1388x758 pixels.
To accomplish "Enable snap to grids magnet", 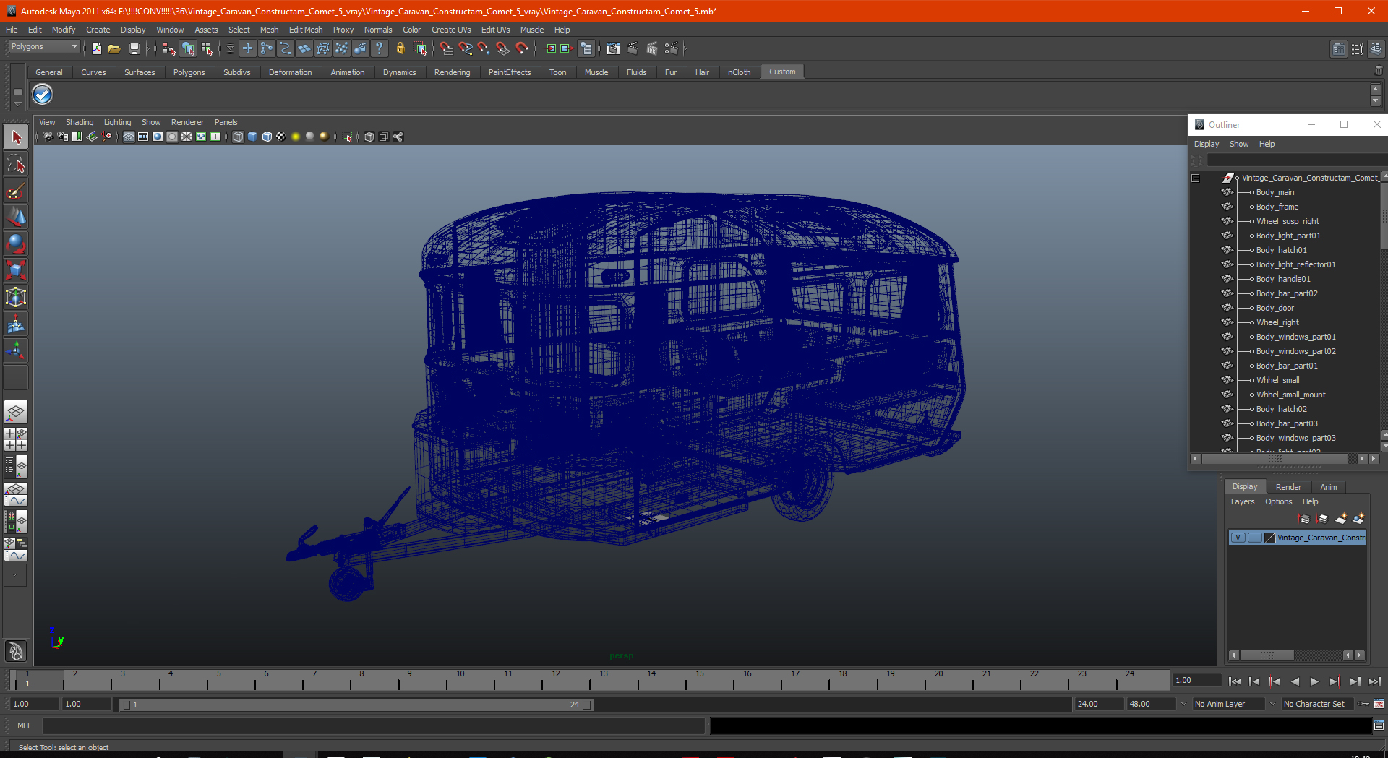I will tap(447, 48).
